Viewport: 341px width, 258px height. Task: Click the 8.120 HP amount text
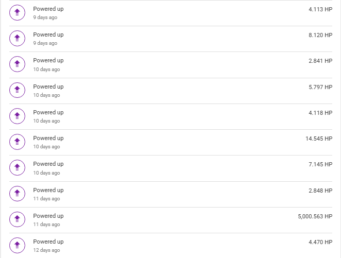pyautogui.click(x=320, y=35)
